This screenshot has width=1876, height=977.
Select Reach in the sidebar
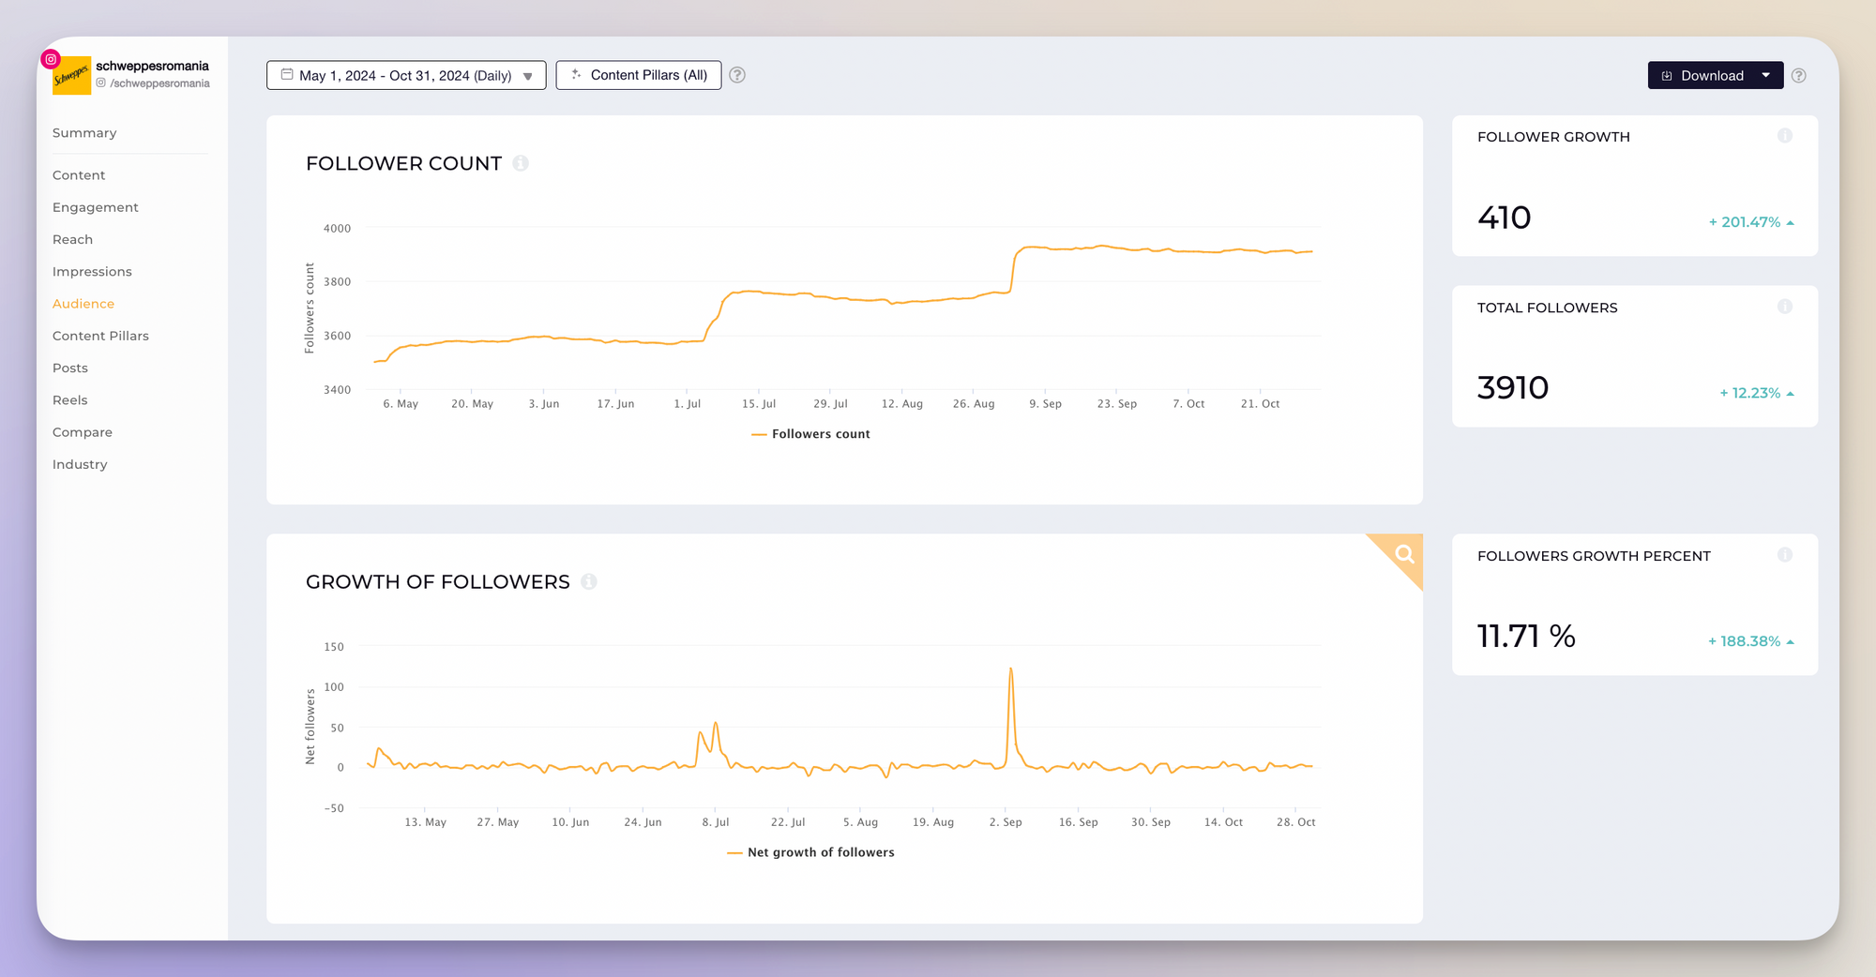[72, 240]
